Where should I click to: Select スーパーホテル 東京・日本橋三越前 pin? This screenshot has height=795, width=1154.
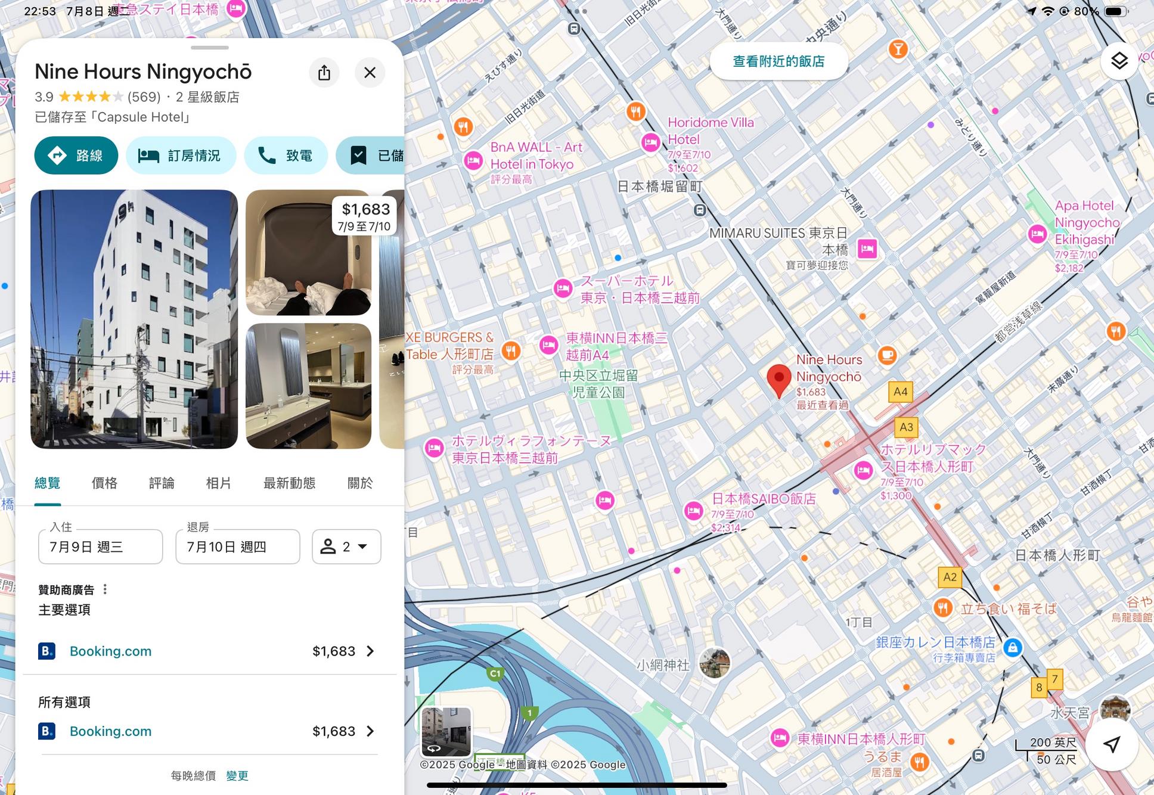coord(563,289)
